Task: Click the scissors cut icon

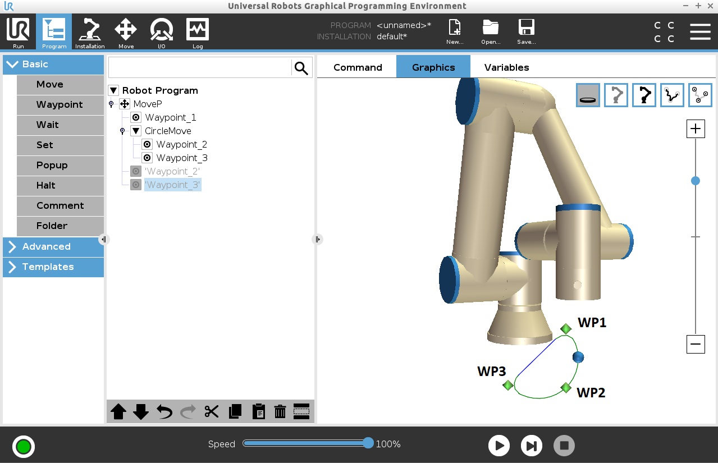Action: (x=211, y=411)
